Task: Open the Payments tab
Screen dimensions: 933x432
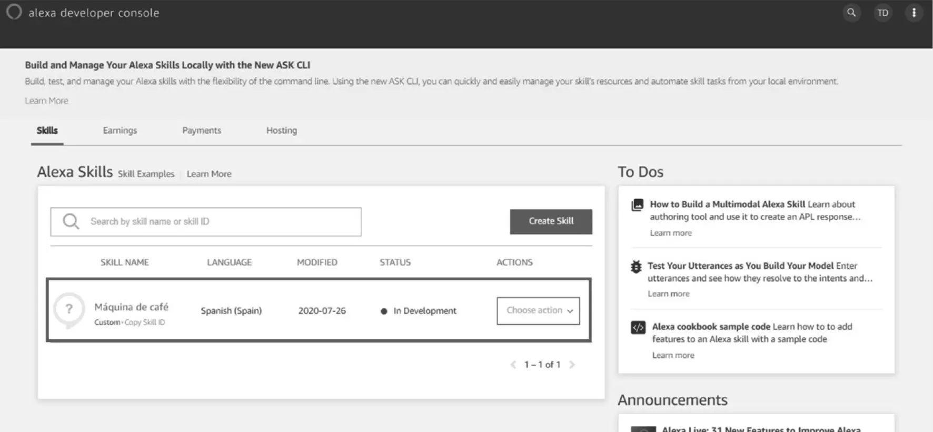Action: [x=202, y=131]
